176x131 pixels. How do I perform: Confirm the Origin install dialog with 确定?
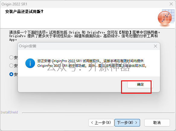140,84
